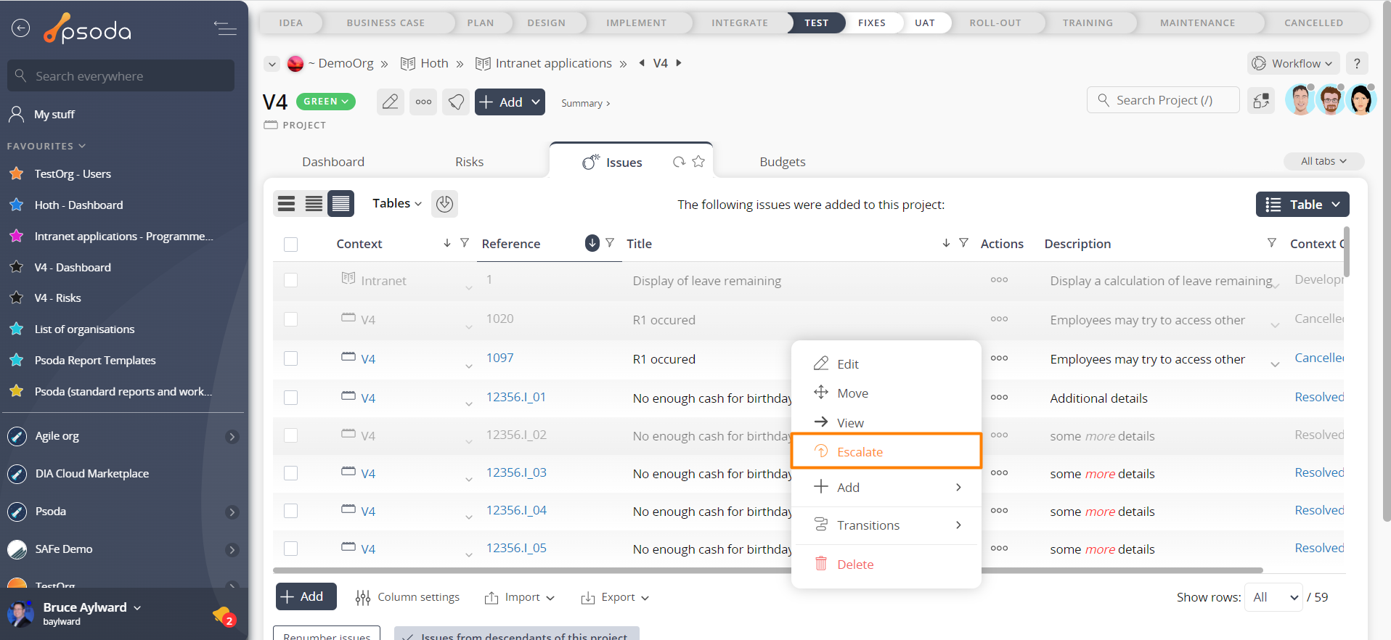Collapse the sidebar with the hamburger icon
Screen dimensions: 1391x640
[225, 28]
